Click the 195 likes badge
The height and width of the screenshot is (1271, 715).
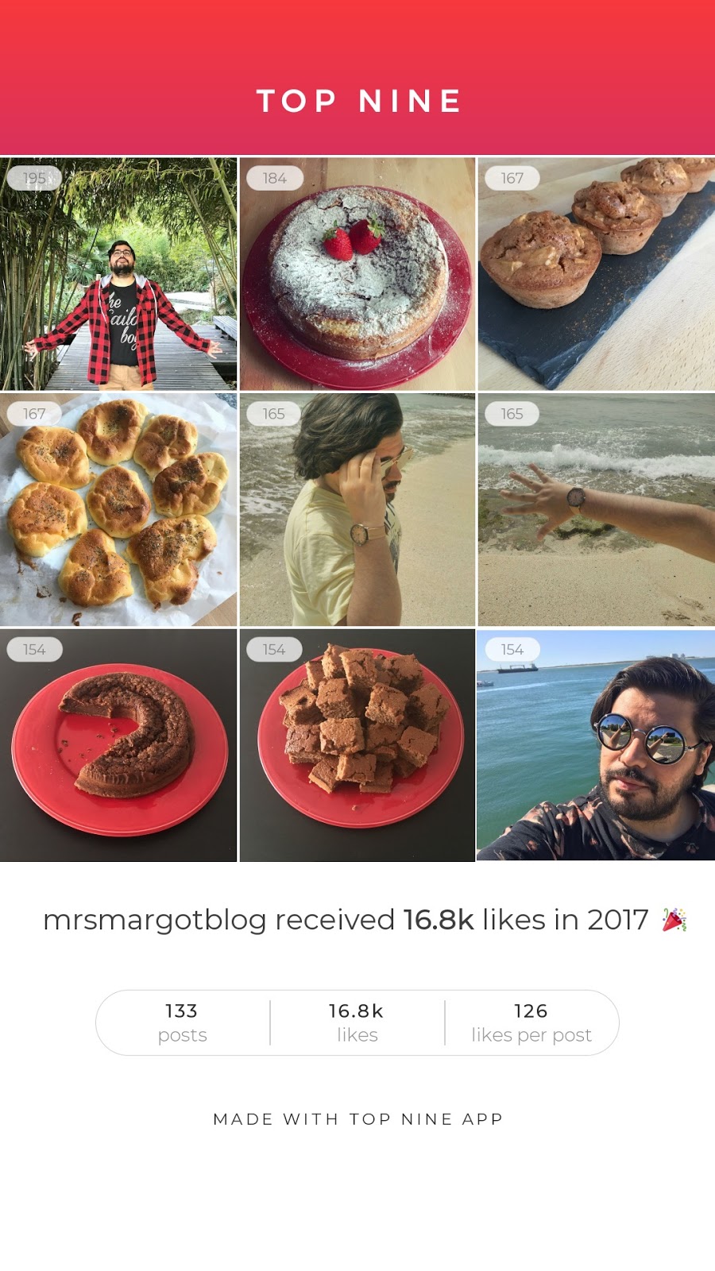(34, 178)
